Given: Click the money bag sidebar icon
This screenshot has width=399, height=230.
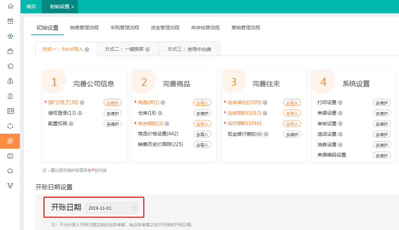Looking at the screenshot, I should tap(10, 81).
